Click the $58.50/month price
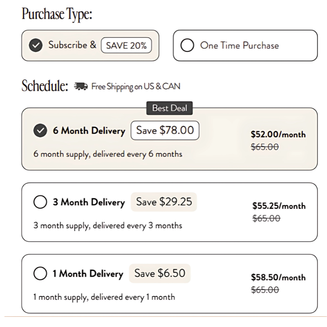The height and width of the screenshot is (327, 327). (x=278, y=278)
